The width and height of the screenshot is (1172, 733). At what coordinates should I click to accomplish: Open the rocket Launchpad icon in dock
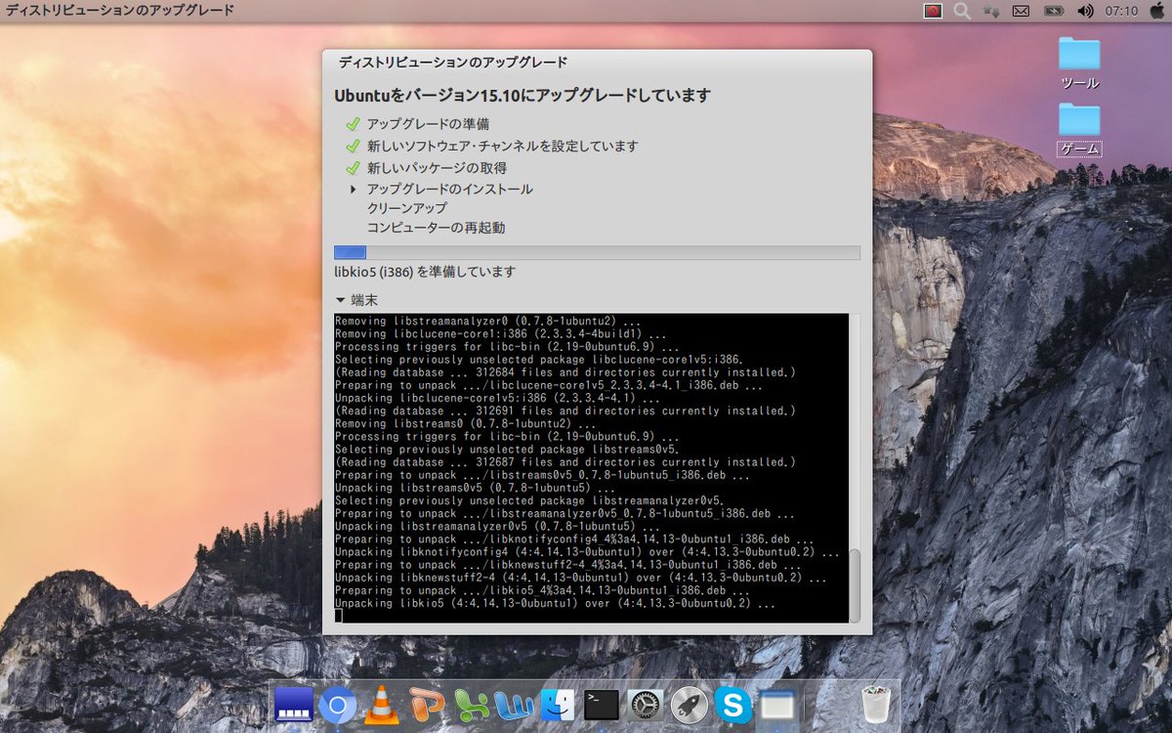(x=690, y=705)
